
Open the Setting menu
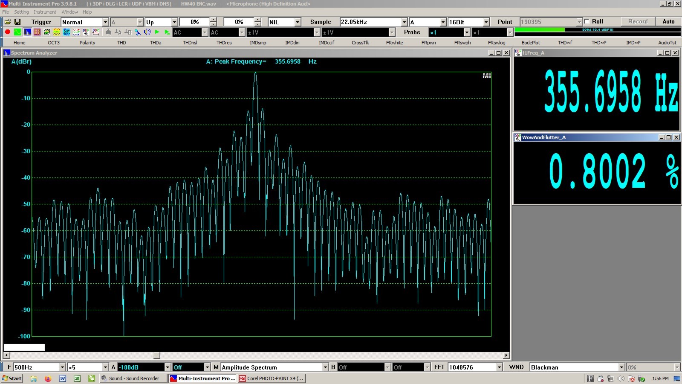[21, 12]
